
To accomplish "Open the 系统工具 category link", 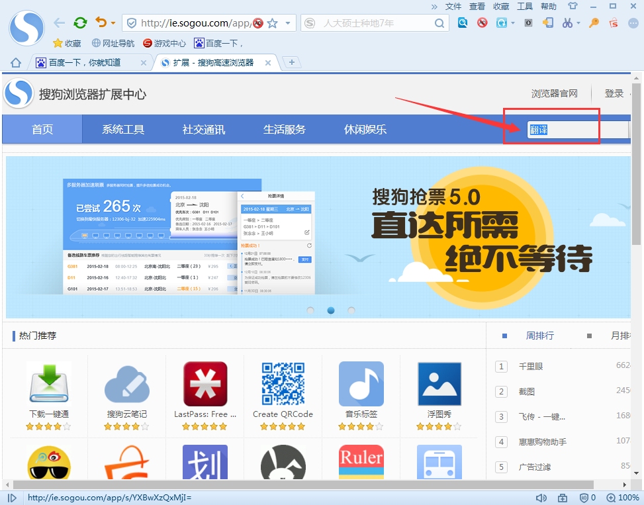I will [x=123, y=130].
